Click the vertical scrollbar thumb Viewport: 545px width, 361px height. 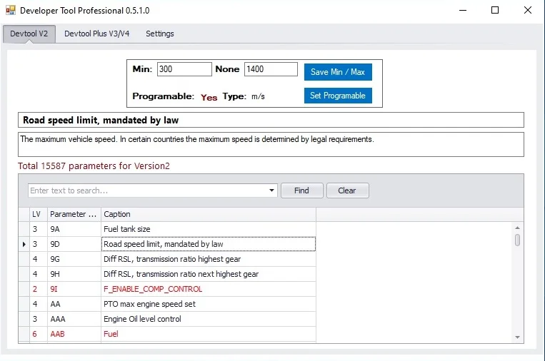tap(517, 240)
